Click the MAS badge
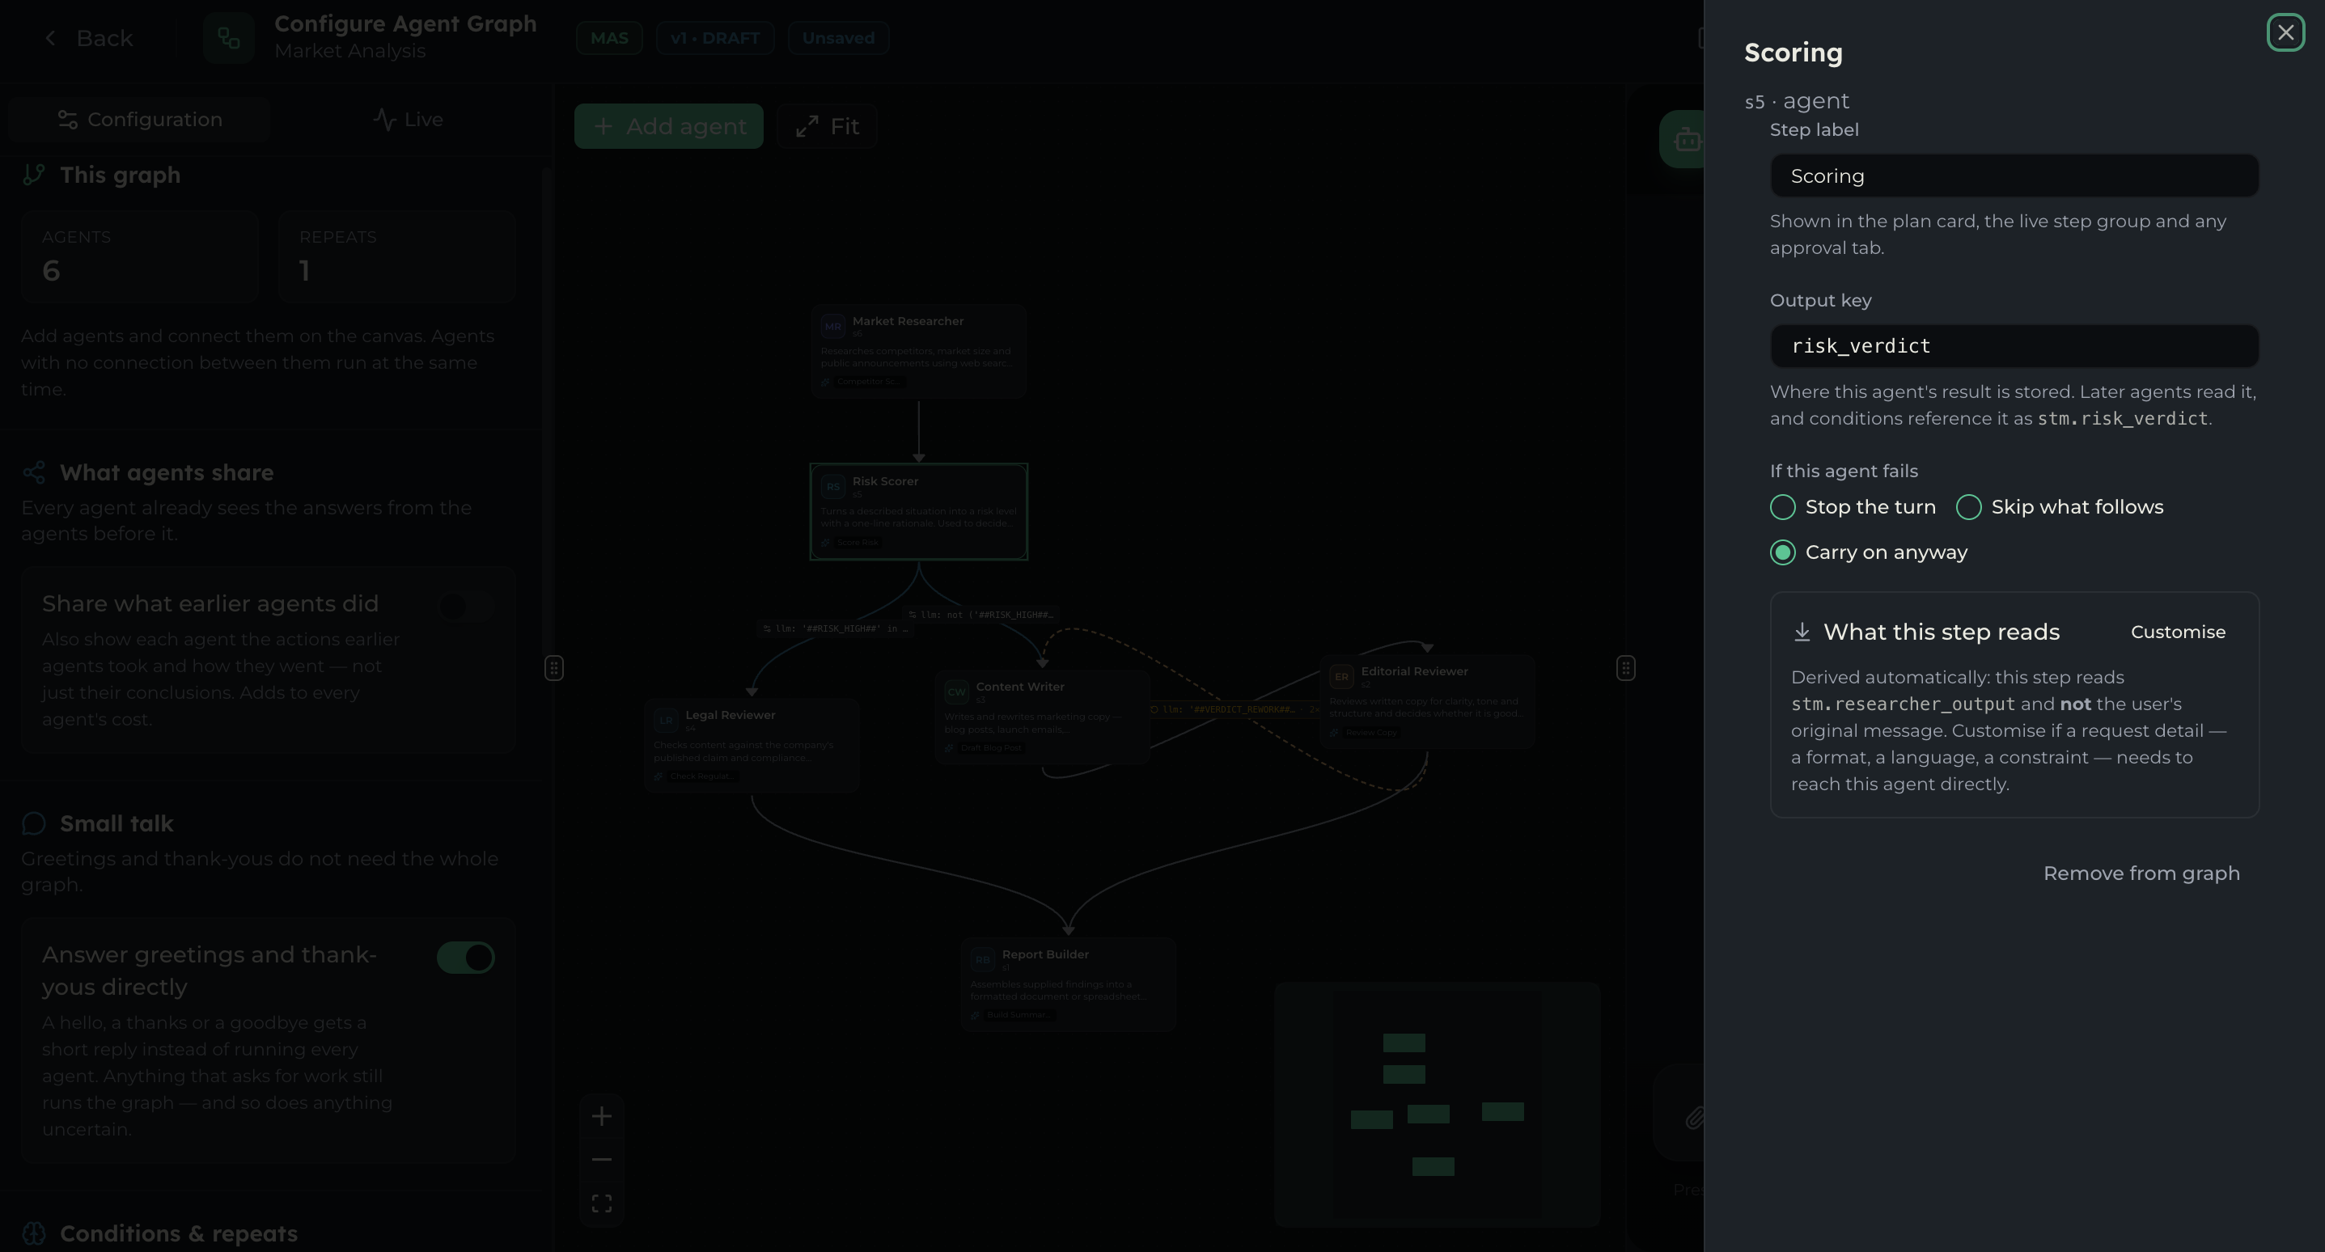Screen dimensions: 2325x1252 [x=609, y=38]
